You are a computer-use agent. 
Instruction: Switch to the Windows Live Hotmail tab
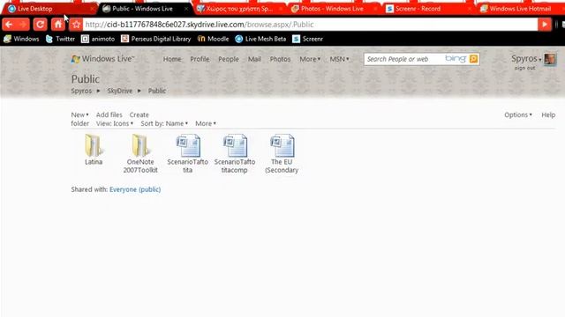coord(520,9)
